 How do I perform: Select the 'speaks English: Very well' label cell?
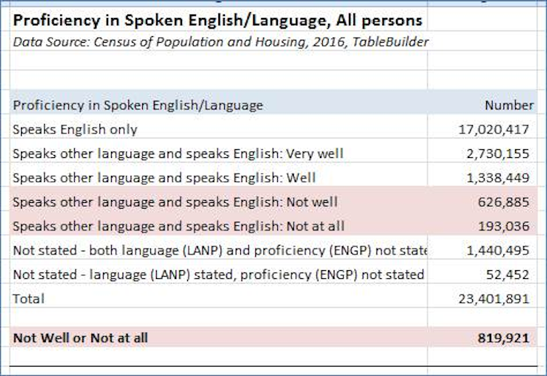178,154
